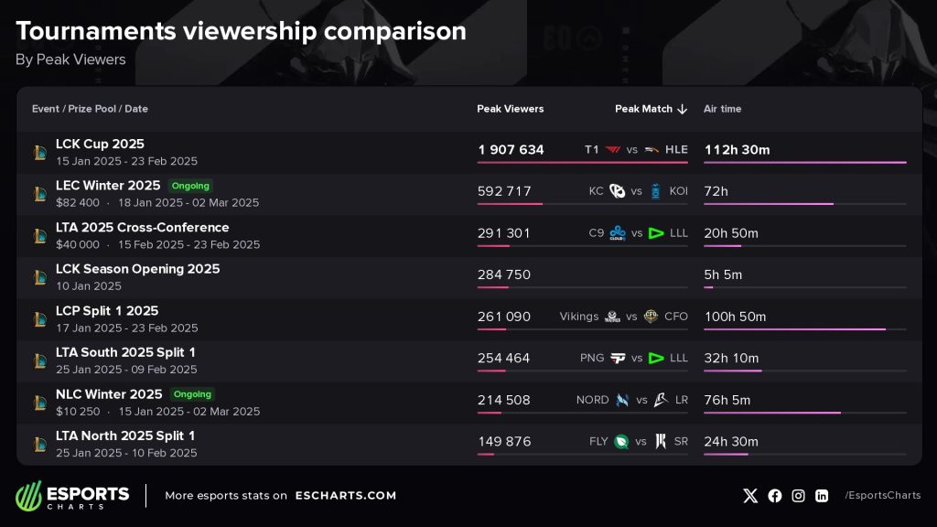Click the paiN Gaming team logo

[x=618, y=358]
